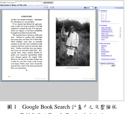
Task: Collapse the Summary section
Action: [x=100, y=11]
